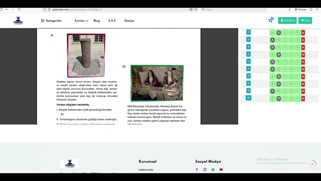Open browser downloads arrow icon
The width and height of the screenshot is (321, 181).
[x=290, y=10]
